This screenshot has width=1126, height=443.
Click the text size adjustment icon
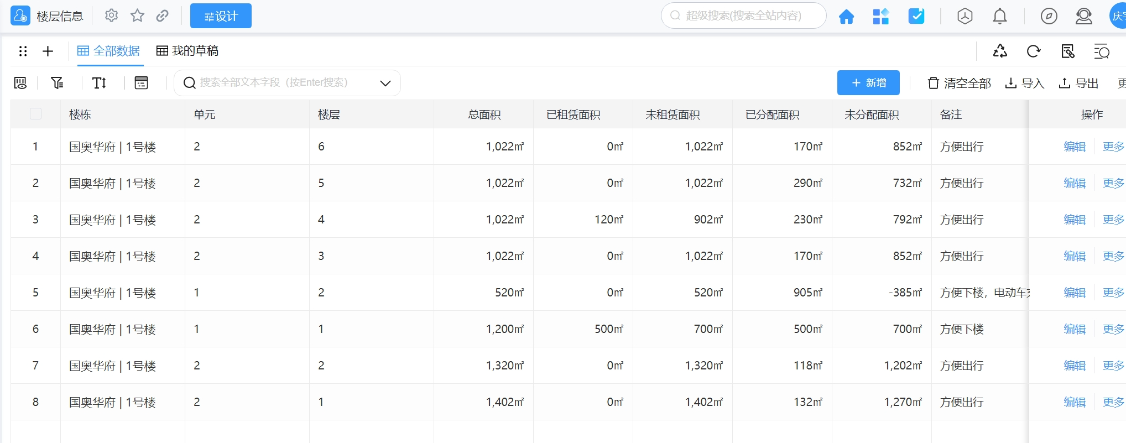[100, 83]
